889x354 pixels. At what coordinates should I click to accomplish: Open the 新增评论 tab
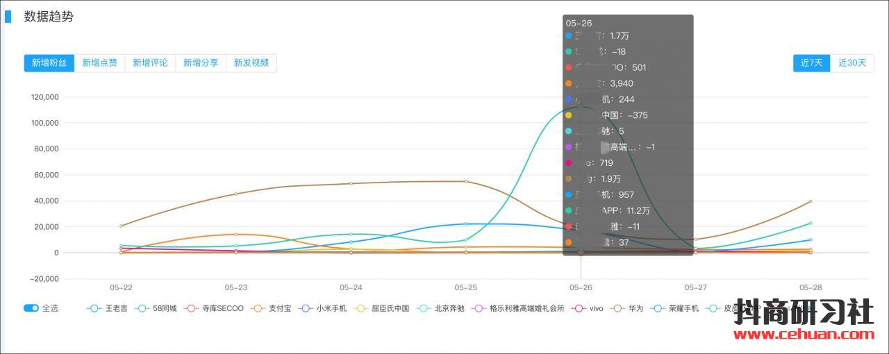(150, 63)
